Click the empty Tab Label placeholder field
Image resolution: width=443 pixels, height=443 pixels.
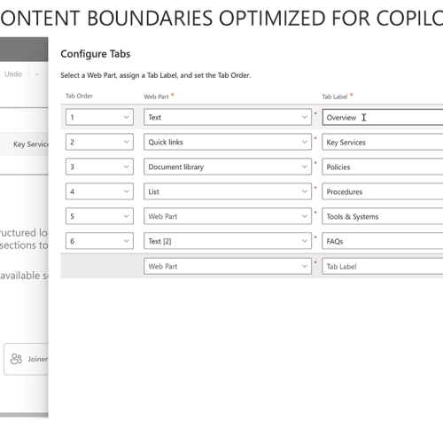pos(383,267)
